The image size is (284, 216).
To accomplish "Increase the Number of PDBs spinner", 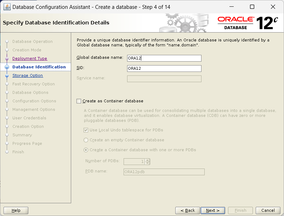I will 147,160.
